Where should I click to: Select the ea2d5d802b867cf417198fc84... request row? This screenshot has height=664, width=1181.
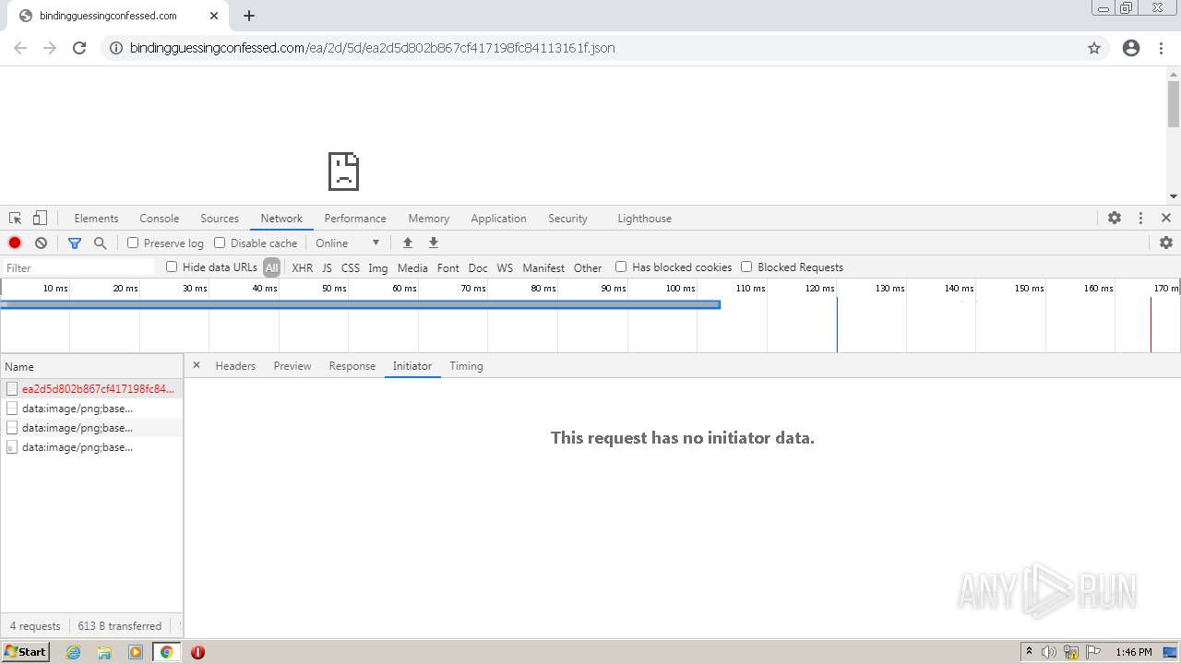tap(91, 388)
